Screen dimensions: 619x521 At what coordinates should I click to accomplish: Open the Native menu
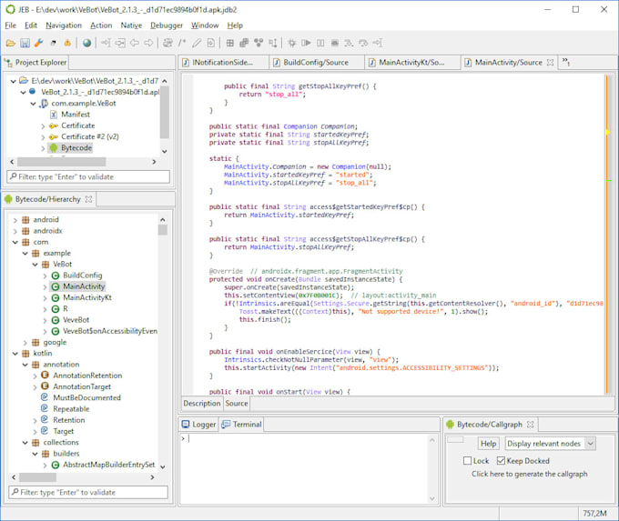(131, 25)
